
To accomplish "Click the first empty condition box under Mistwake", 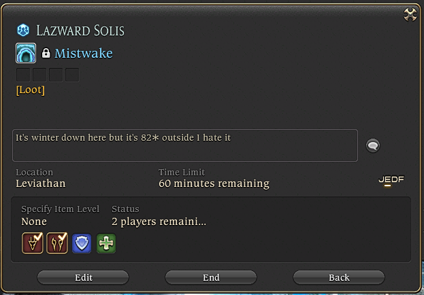I will pos(23,75).
